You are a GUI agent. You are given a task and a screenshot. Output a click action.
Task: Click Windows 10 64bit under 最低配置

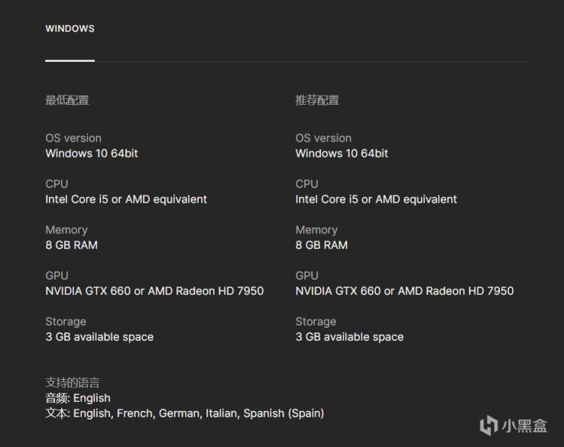point(92,154)
